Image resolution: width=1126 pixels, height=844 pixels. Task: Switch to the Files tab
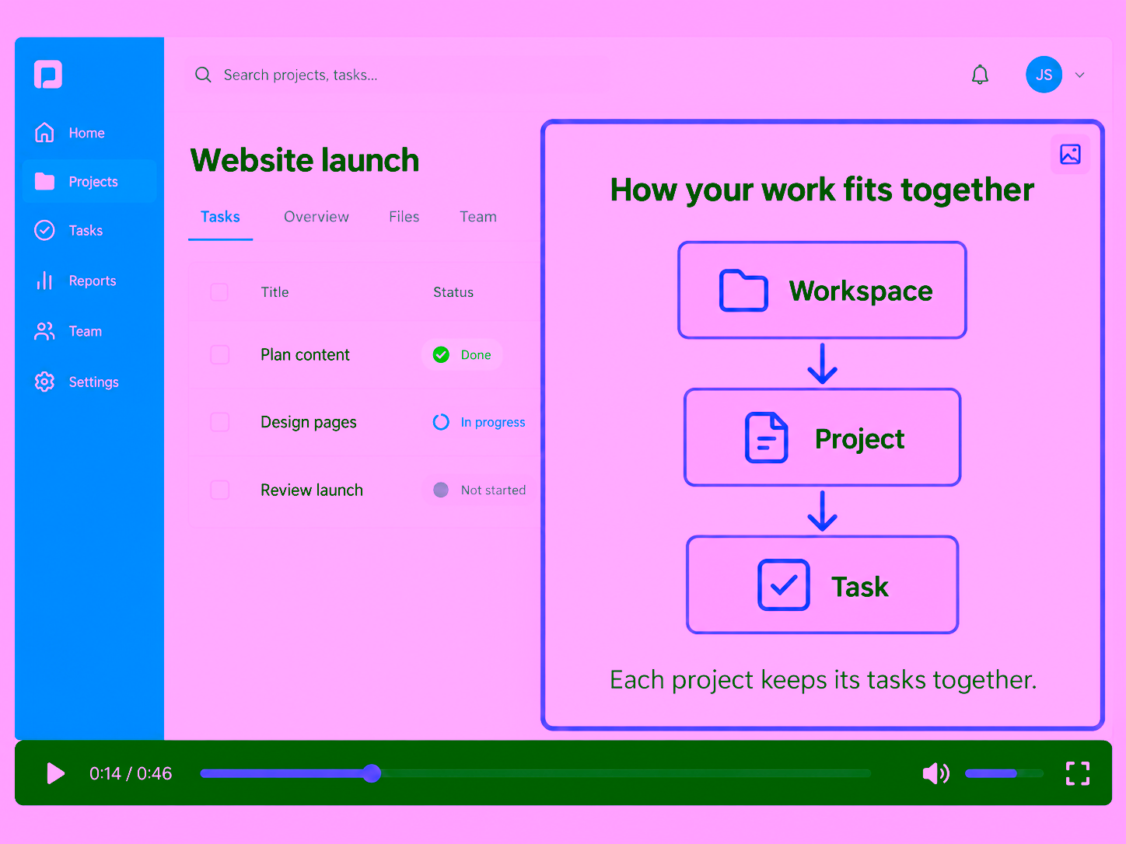click(404, 217)
